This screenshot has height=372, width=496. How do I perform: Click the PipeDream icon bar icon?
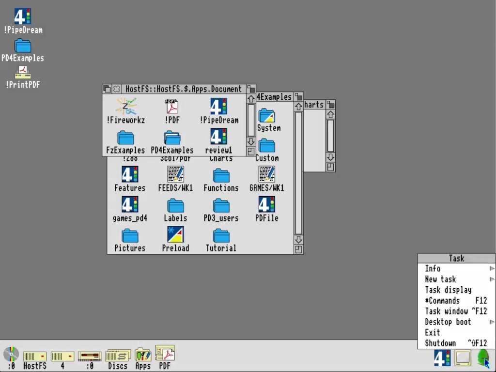[x=442, y=358]
